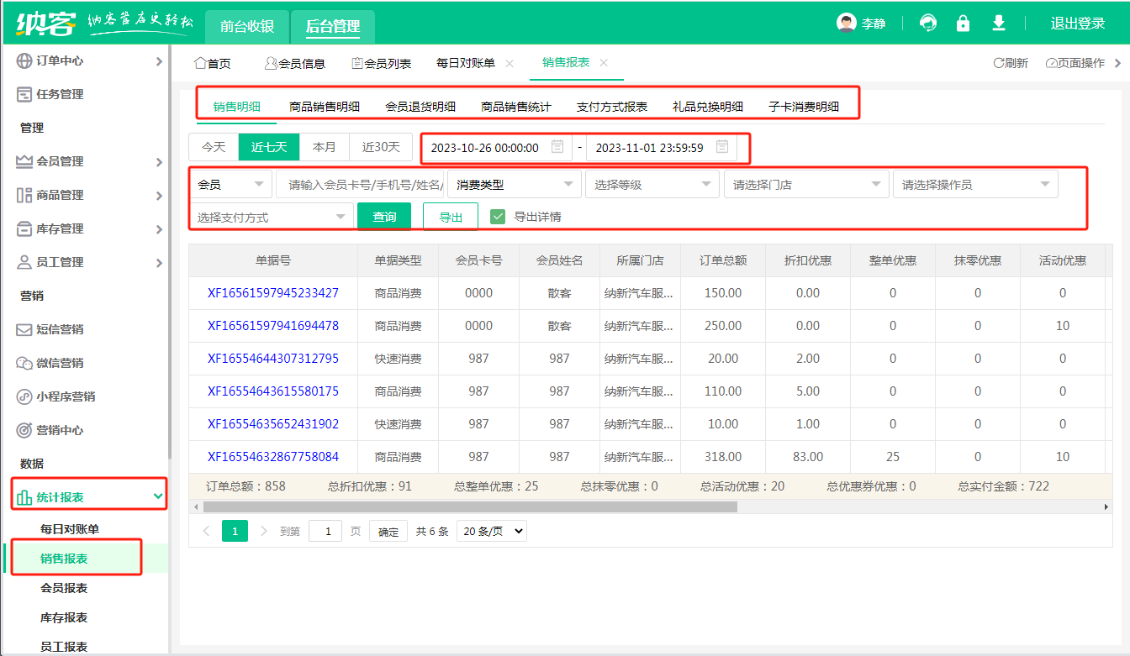Open order link XF16561597945233427
Viewport: 1130px width, 656px height.
273,293
